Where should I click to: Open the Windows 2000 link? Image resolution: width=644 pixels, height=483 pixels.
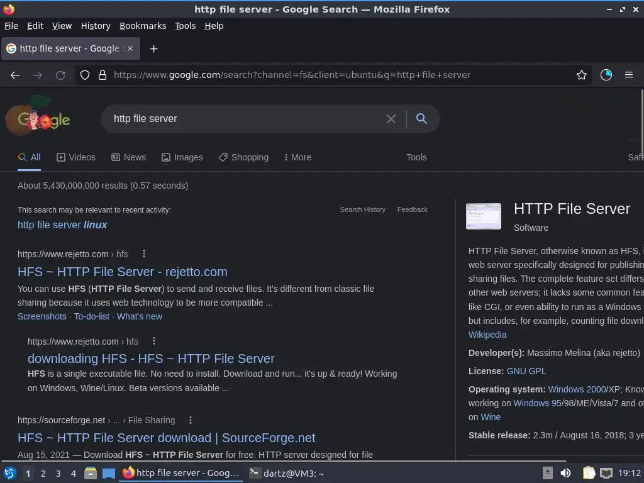coord(577,389)
